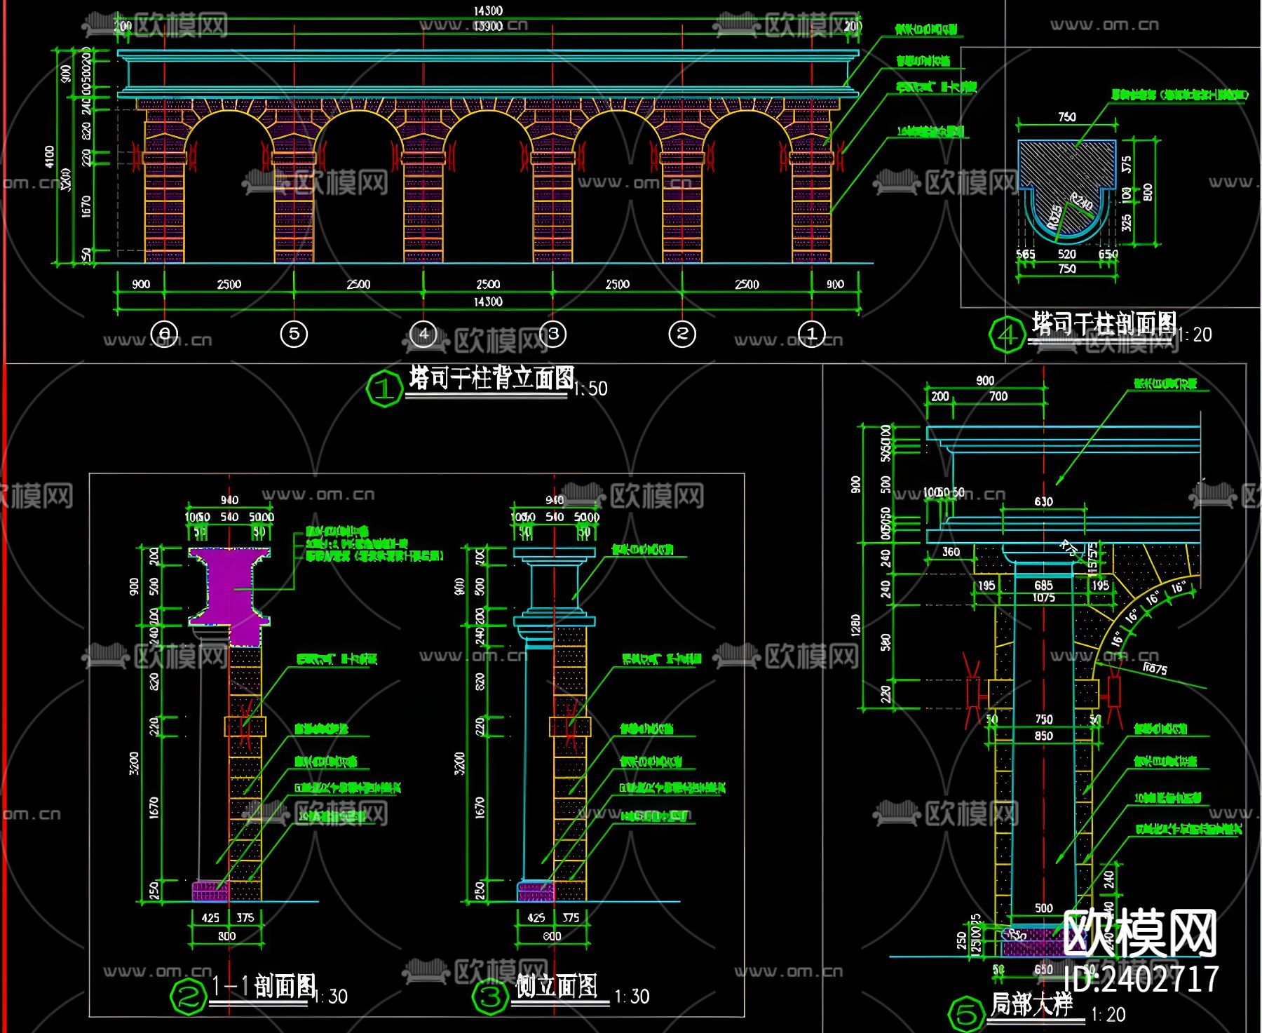Click the title 1-1剖面图

[264, 985]
